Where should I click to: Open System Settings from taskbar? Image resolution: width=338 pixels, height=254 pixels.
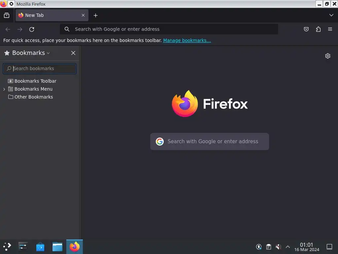(x=23, y=247)
